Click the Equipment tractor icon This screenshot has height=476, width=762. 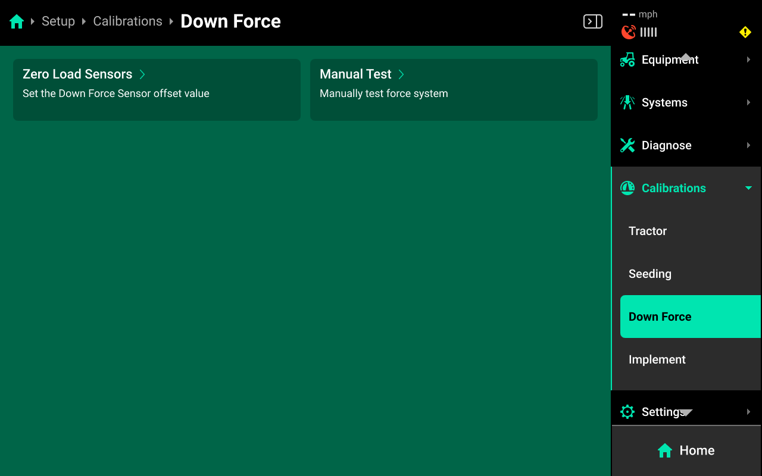click(x=627, y=59)
